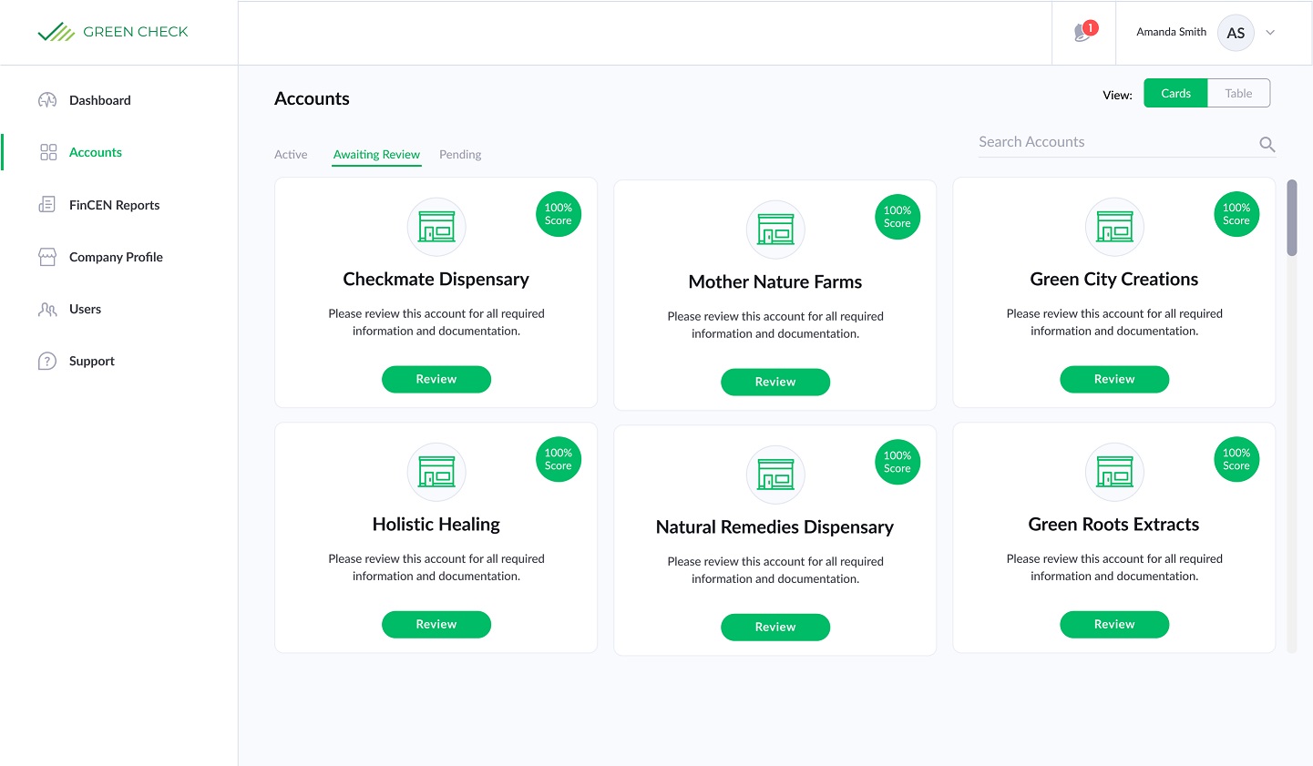Click the Checkmate Dispensary store icon

click(436, 227)
